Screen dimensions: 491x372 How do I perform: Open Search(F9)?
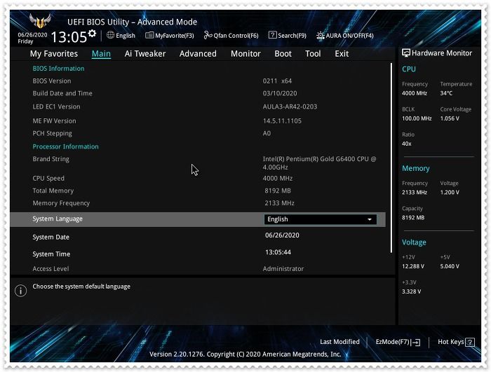click(288, 35)
